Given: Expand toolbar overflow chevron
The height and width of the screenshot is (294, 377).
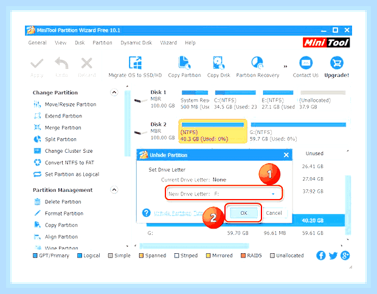Looking at the screenshot, I should coord(285,66).
